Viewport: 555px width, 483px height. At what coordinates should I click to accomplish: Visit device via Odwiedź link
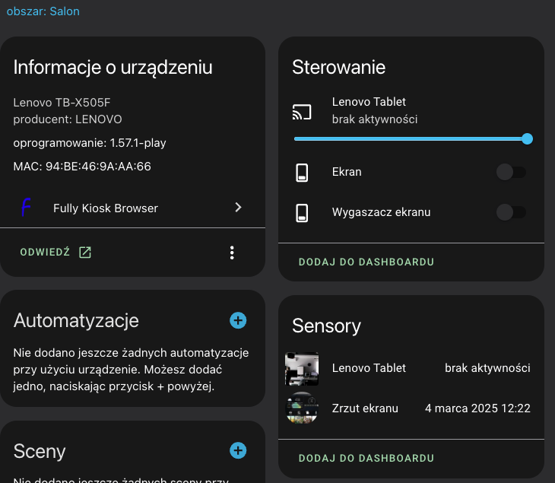(x=45, y=253)
